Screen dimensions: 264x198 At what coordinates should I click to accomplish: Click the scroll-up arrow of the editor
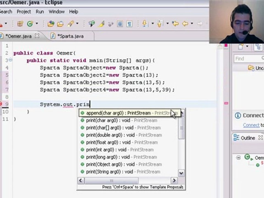point(220,46)
